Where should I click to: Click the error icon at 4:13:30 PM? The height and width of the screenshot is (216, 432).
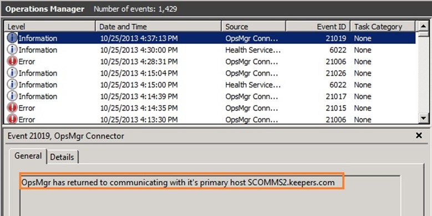(12, 119)
